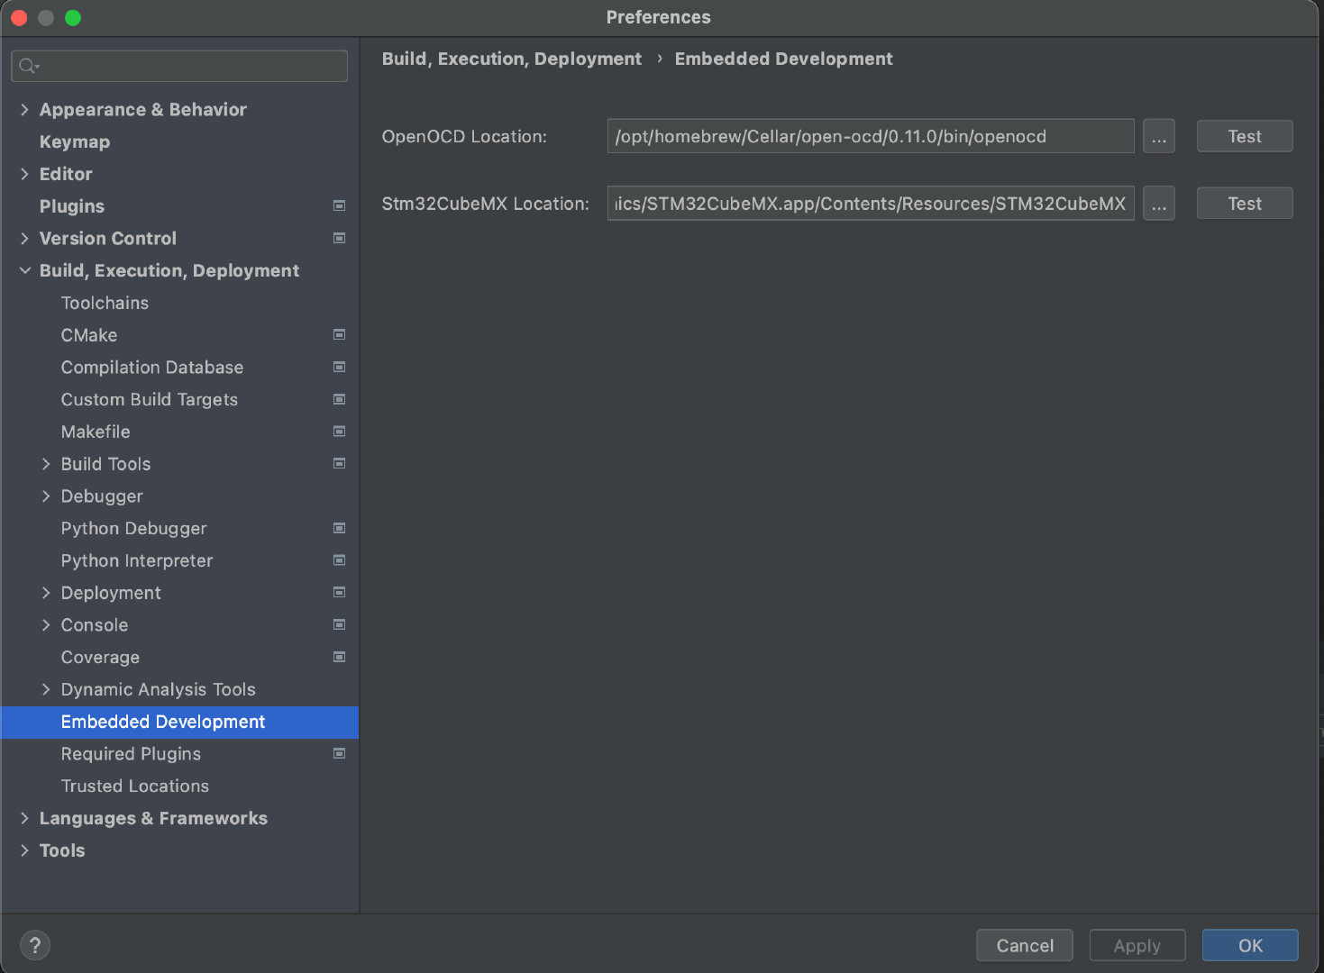The height and width of the screenshot is (973, 1324).
Task: Click the settings icon next to Python Debugger
Action: pyautogui.click(x=339, y=528)
